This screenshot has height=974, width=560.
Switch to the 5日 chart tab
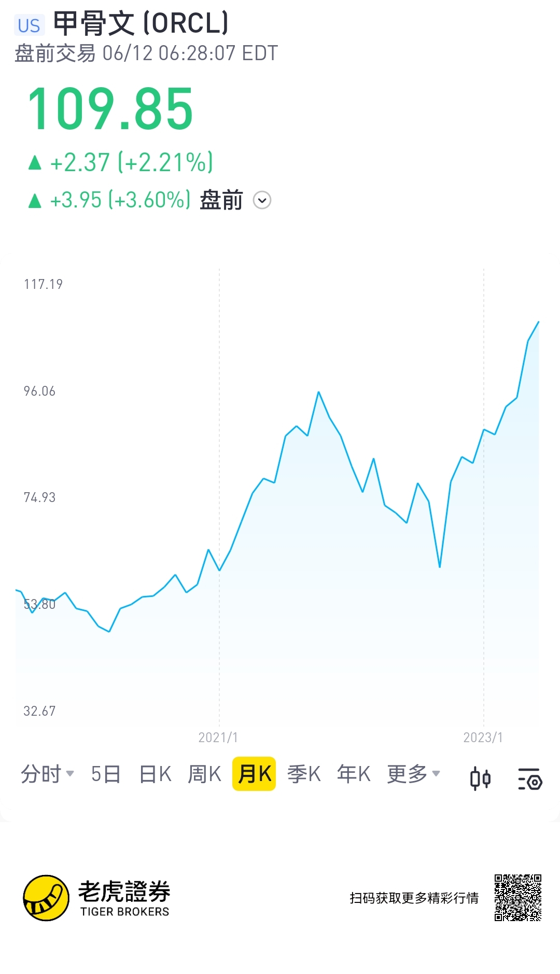(106, 774)
